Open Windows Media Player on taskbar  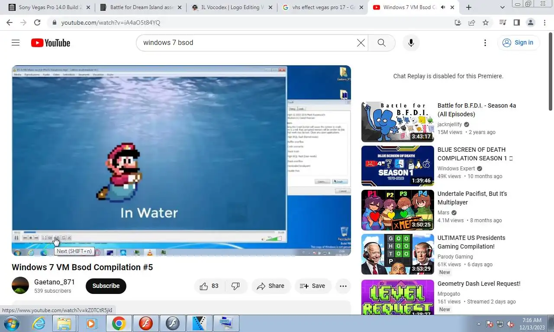click(x=91, y=323)
